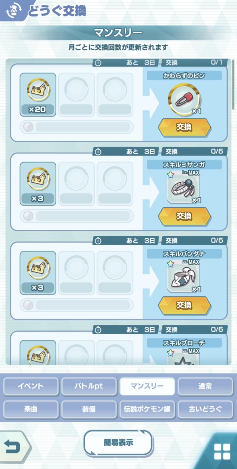The height and width of the screenshot is (469, 237).
Task: Select the 通常 tab
Action: 205,386
